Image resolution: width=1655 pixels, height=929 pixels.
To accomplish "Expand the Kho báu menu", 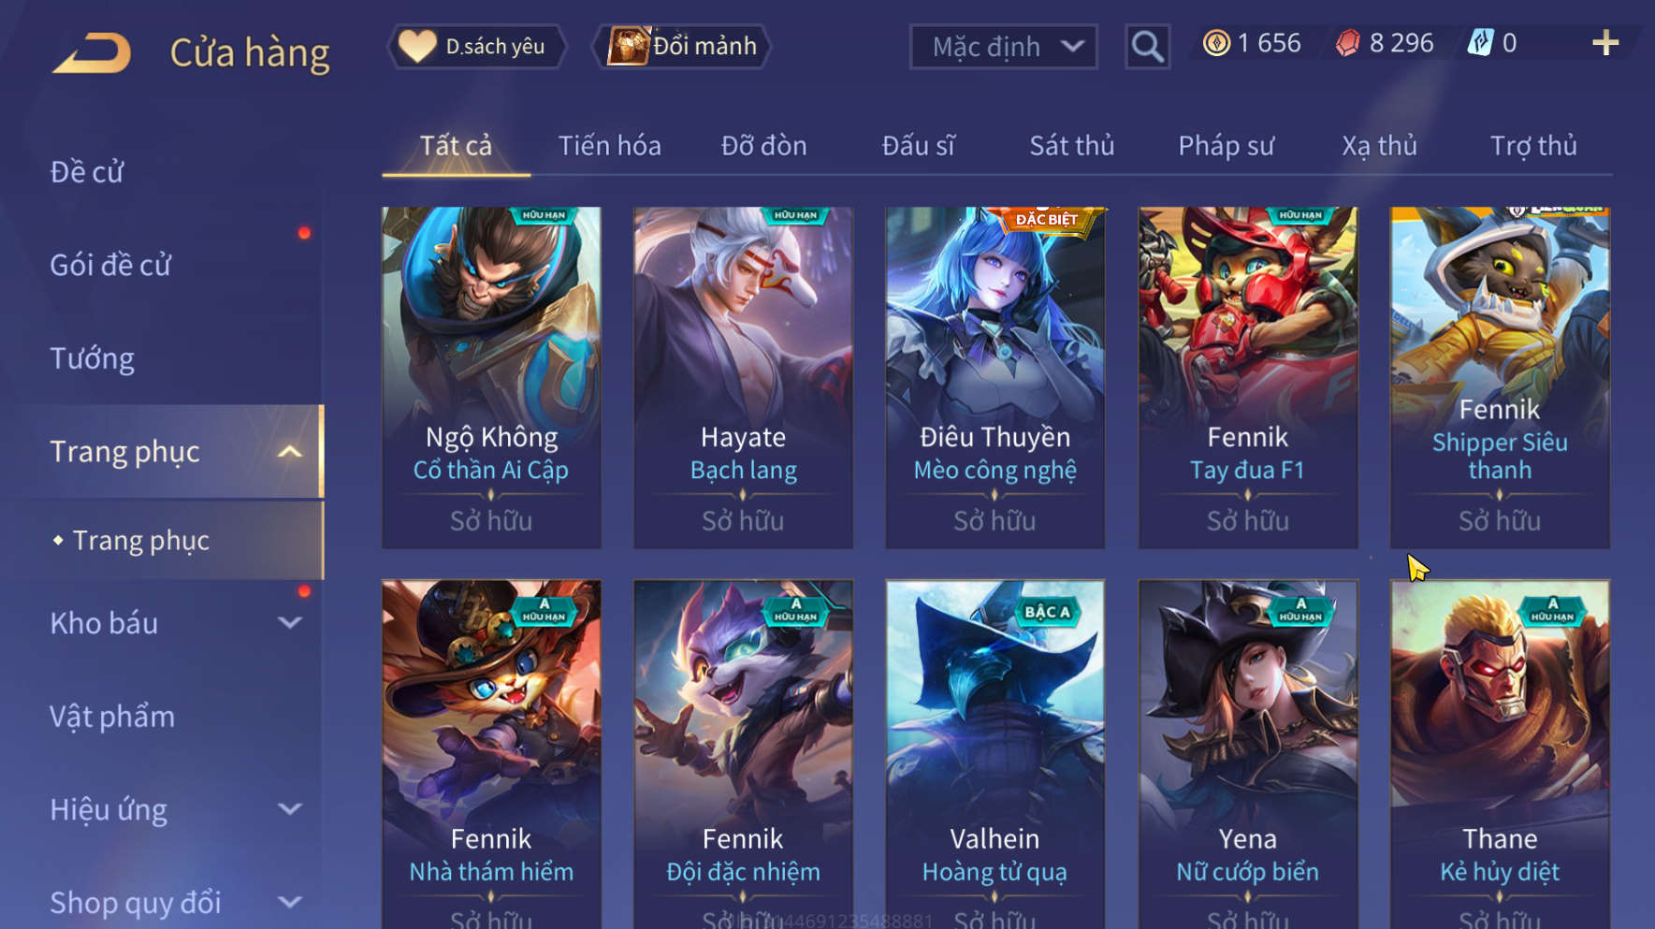I will [x=290, y=623].
